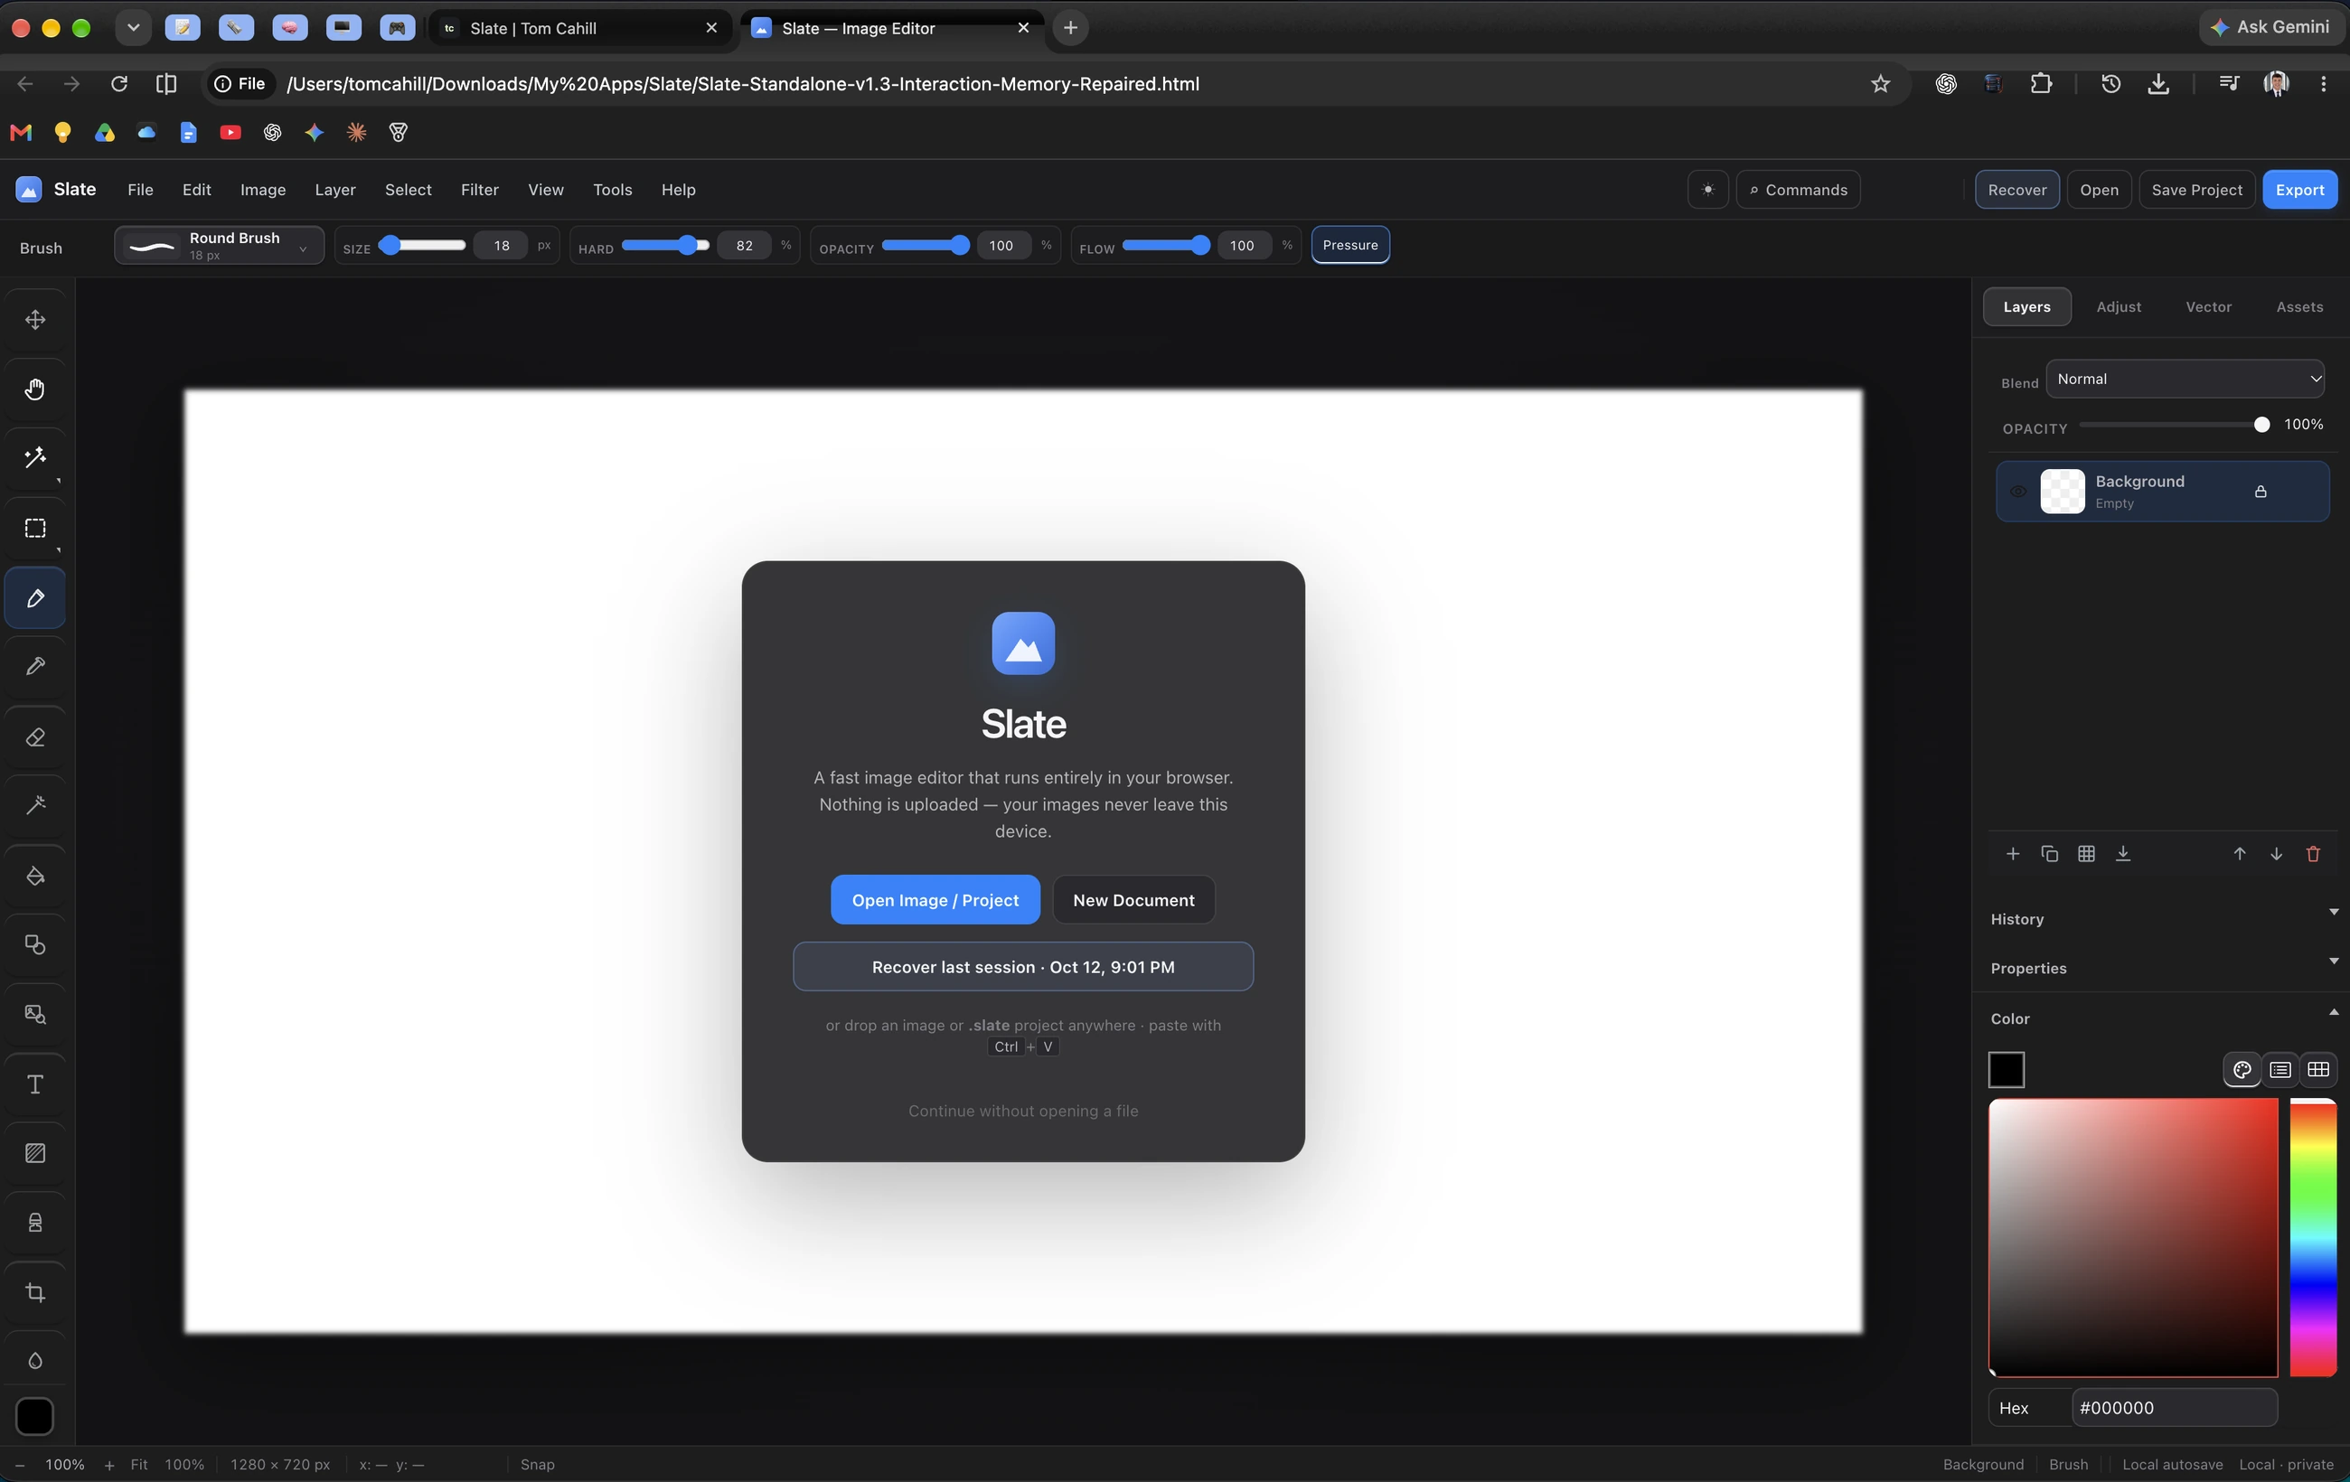Click the Hex color input field
This screenshot has width=2350, height=1482.
point(2175,1408)
